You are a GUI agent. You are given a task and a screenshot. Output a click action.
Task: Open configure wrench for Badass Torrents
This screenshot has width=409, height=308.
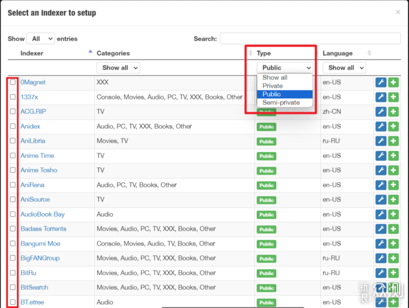tap(381, 229)
